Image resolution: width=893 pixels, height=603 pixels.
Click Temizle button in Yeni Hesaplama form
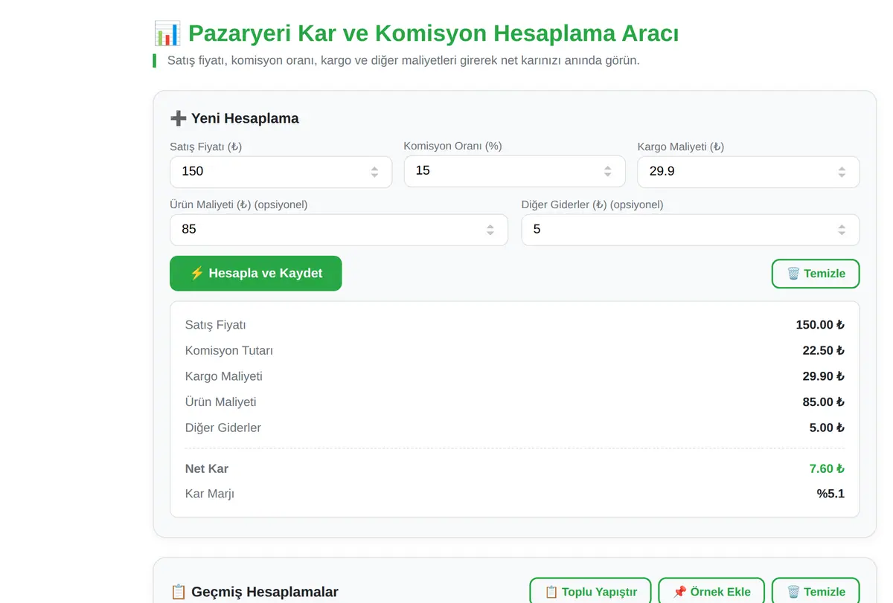[x=816, y=274]
